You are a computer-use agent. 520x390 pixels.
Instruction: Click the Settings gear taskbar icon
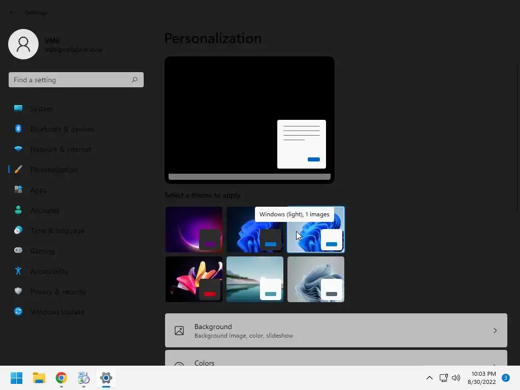click(106, 378)
